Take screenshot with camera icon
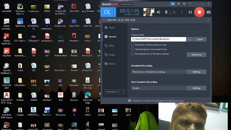 pos(209,12)
